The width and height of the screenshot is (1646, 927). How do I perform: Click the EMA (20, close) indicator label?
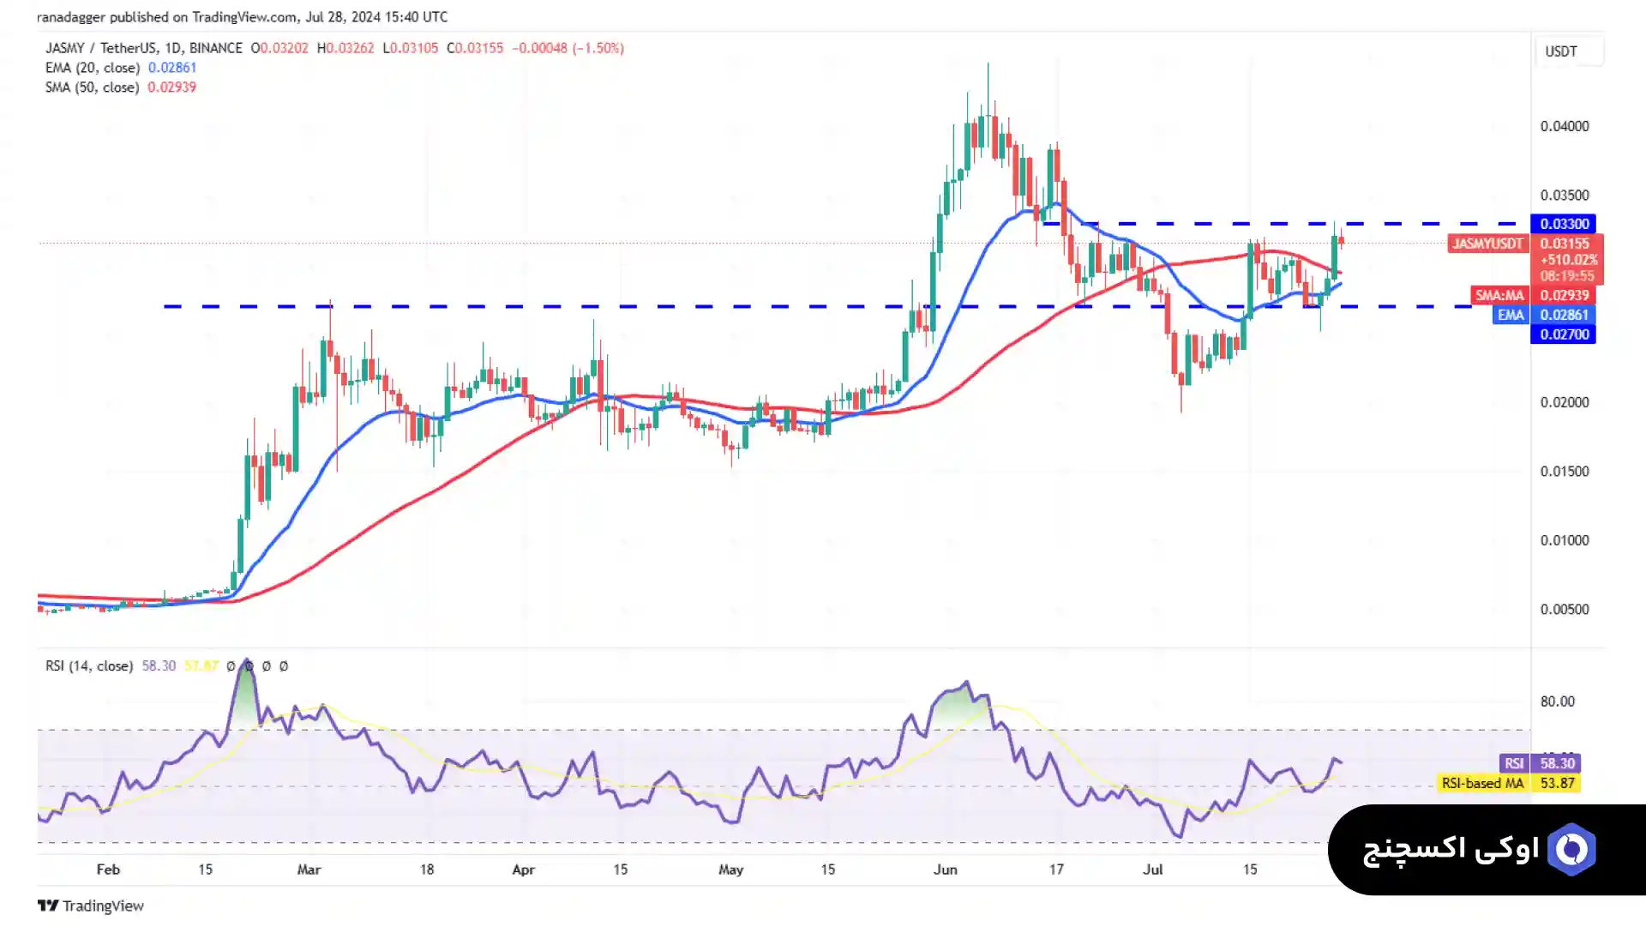click(93, 68)
